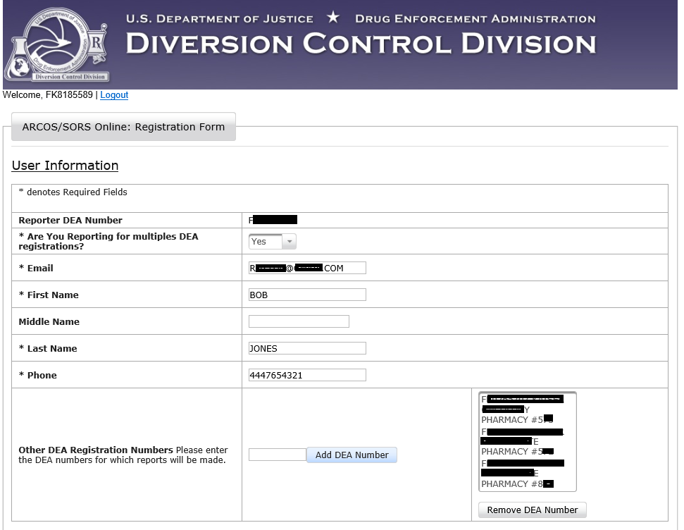Viewport: 684px width, 530px height.
Task: Click the empty Middle Name field
Action: coord(299,321)
